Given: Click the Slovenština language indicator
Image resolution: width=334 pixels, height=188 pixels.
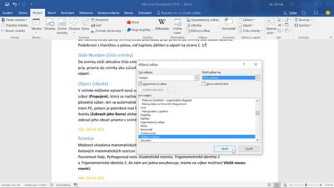Looking at the screenshot, I should point(63,185).
